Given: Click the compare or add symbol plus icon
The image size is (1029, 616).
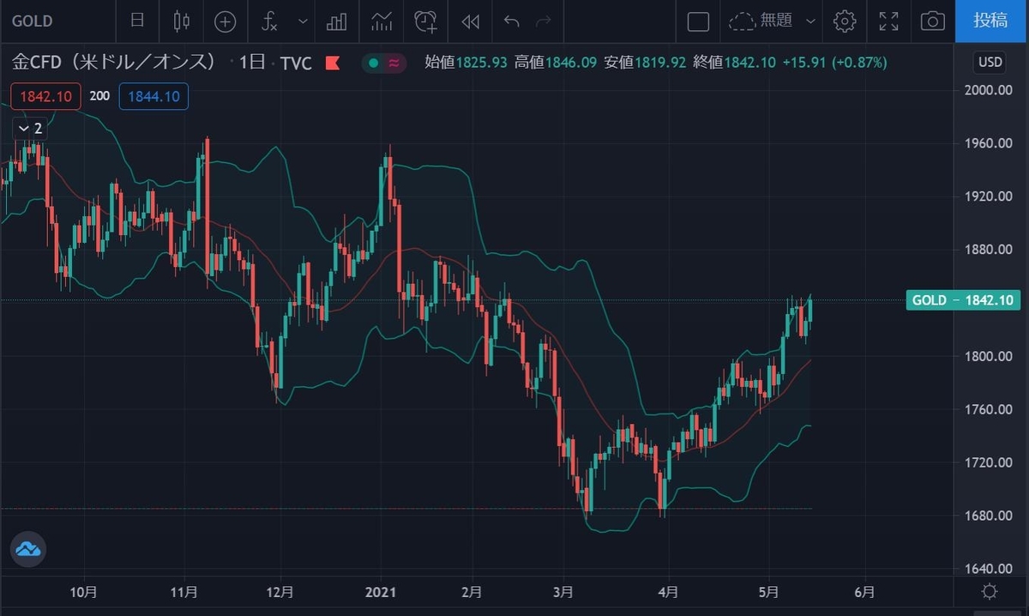Looking at the screenshot, I should pyautogui.click(x=225, y=21).
